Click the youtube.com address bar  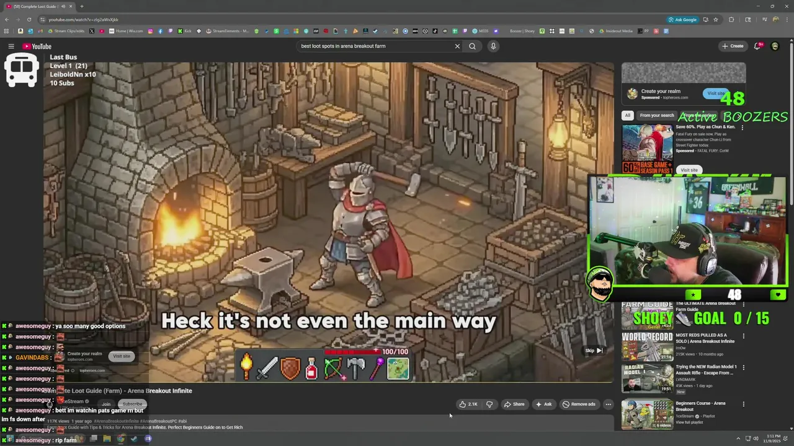(x=83, y=19)
